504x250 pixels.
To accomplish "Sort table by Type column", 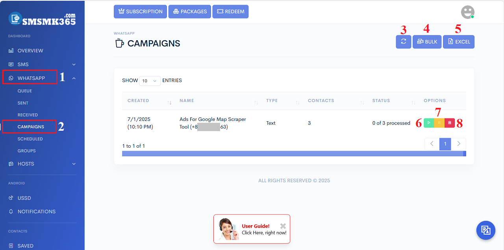I will tap(282, 101).
